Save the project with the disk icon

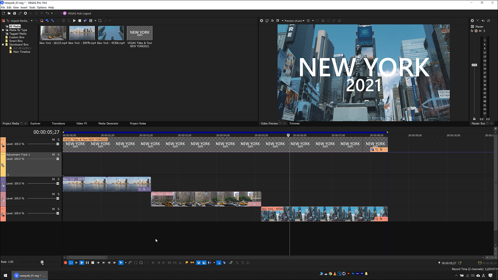coord(15,13)
